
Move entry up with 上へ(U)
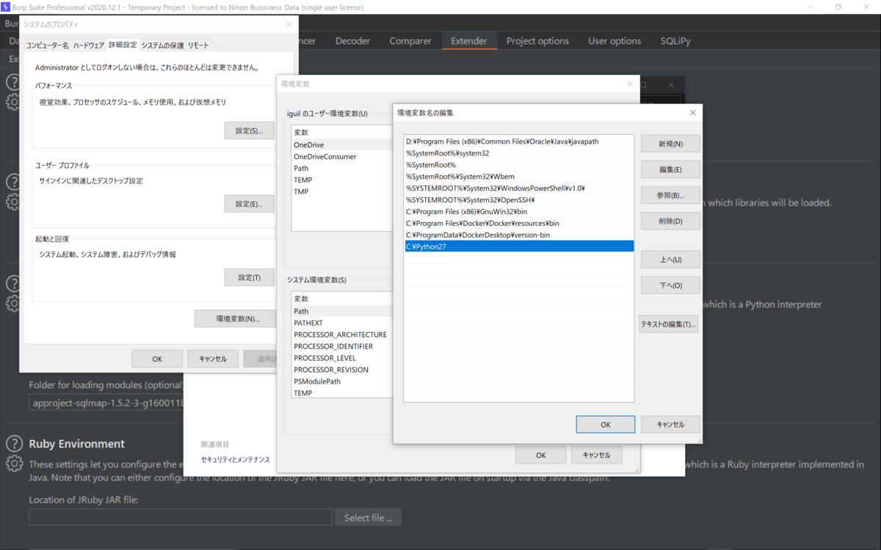point(670,260)
